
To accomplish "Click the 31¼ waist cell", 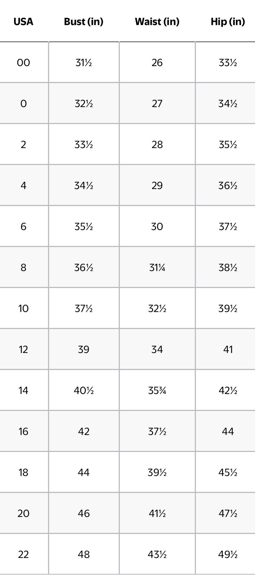I will [x=157, y=267].
